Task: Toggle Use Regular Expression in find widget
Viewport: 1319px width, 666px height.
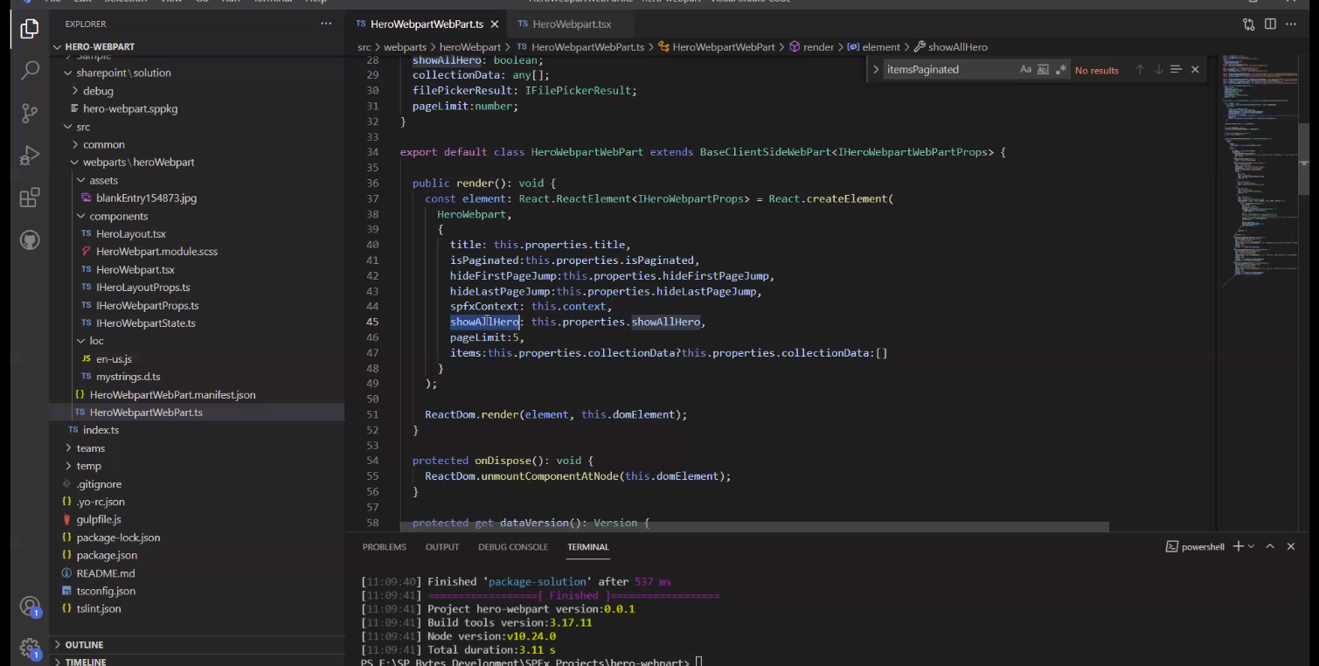Action: [x=1060, y=70]
